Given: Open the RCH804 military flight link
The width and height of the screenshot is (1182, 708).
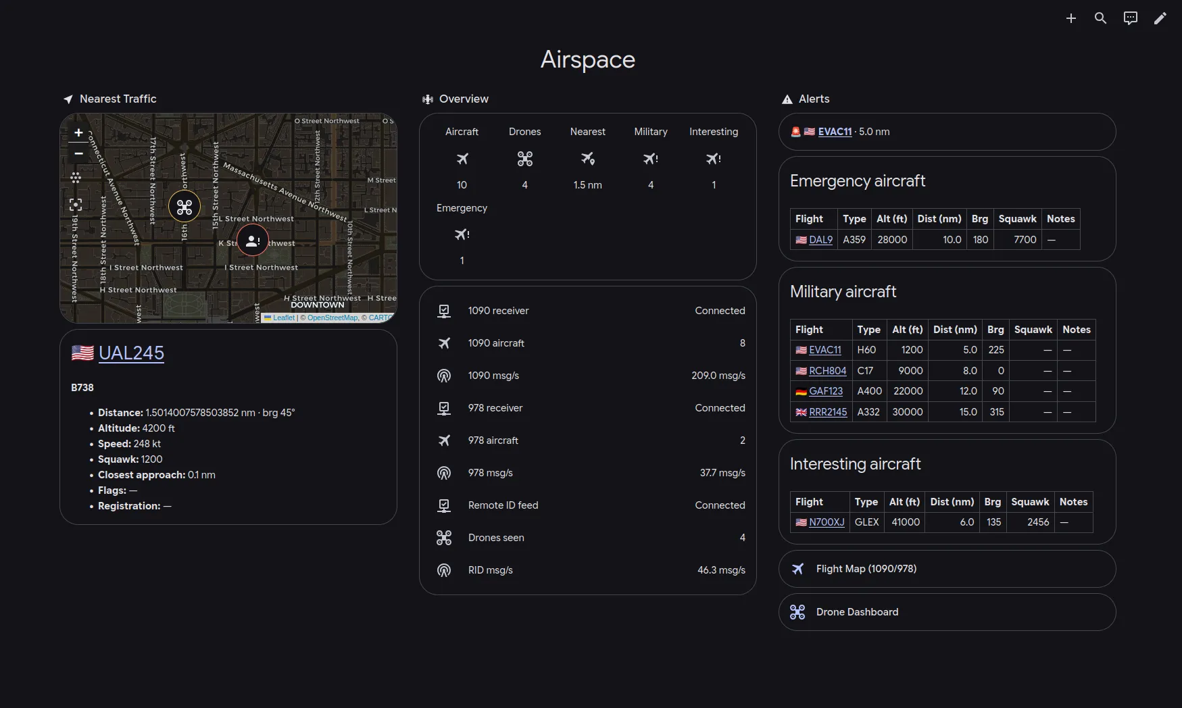Looking at the screenshot, I should pyautogui.click(x=827, y=371).
